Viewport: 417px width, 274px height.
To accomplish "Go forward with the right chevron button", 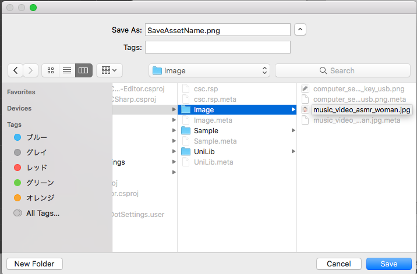I will tap(31, 70).
